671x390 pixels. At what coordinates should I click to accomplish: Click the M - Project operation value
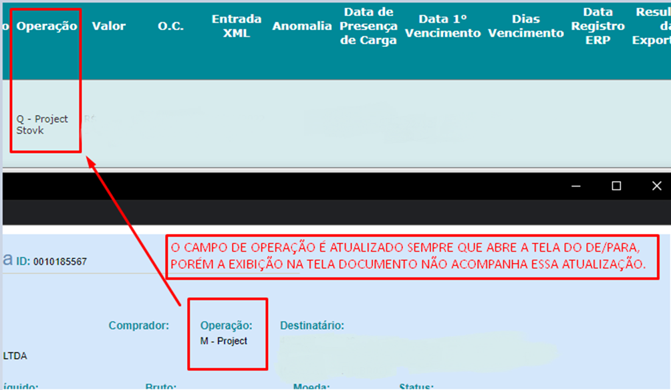pyautogui.click(x=224, y=341)
